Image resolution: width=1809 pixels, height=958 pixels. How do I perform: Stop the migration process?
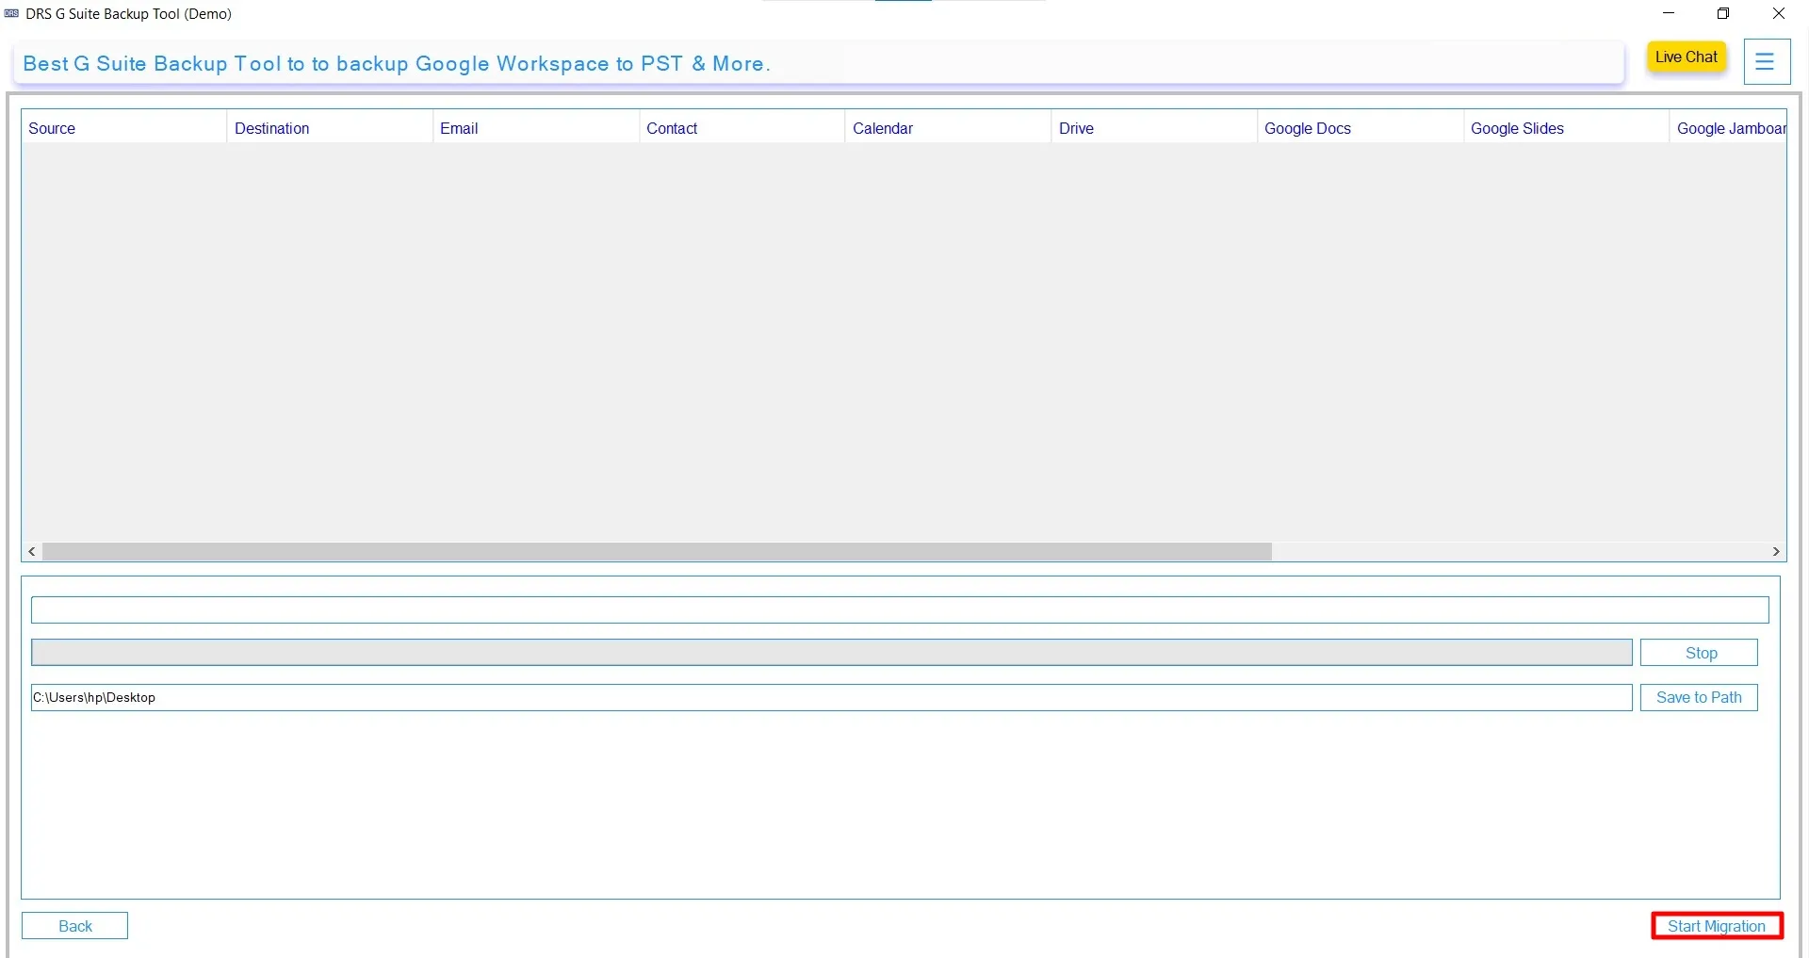click(x=1700, y=653)
